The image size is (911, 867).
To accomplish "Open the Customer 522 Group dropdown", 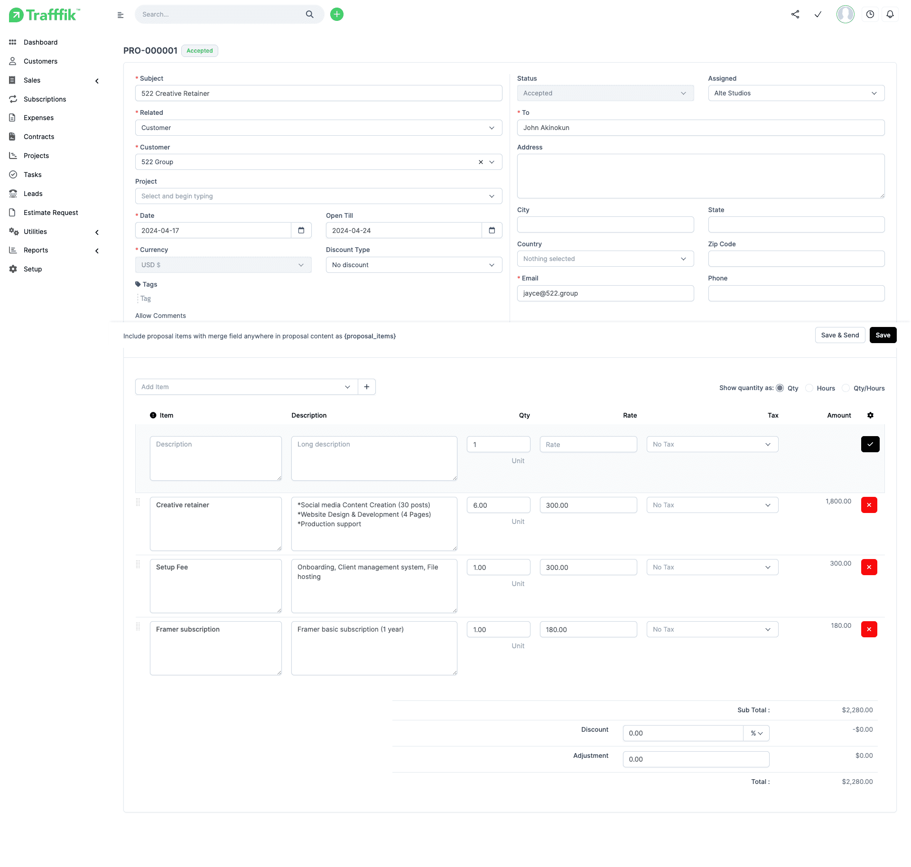I will (318, 162).
